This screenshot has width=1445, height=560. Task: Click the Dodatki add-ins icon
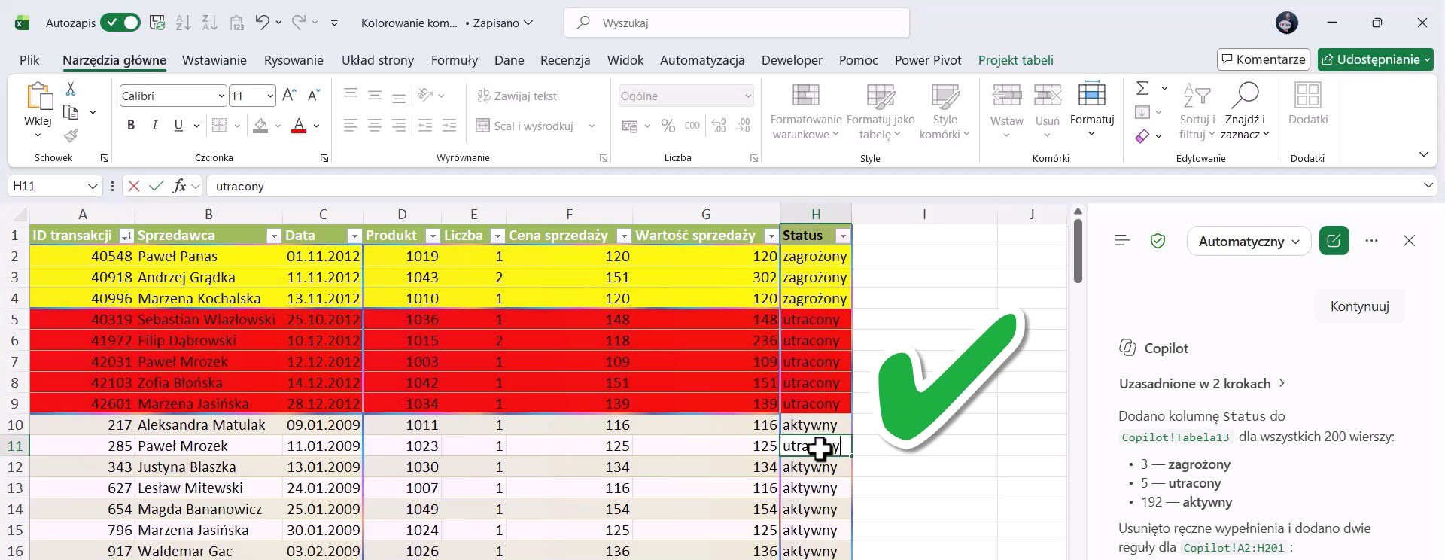(1308, 104)
